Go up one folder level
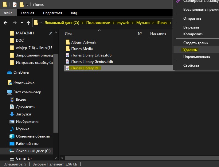 (x=28, y=23)
